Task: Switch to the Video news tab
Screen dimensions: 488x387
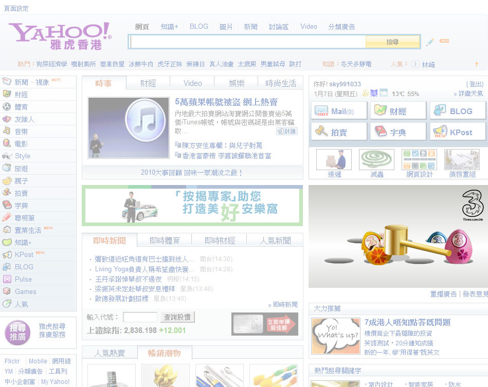Action: tap(192, 83)
